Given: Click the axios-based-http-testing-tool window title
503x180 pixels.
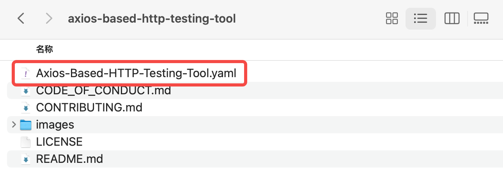Looking at the screenshot, I should tap(152, 19).
